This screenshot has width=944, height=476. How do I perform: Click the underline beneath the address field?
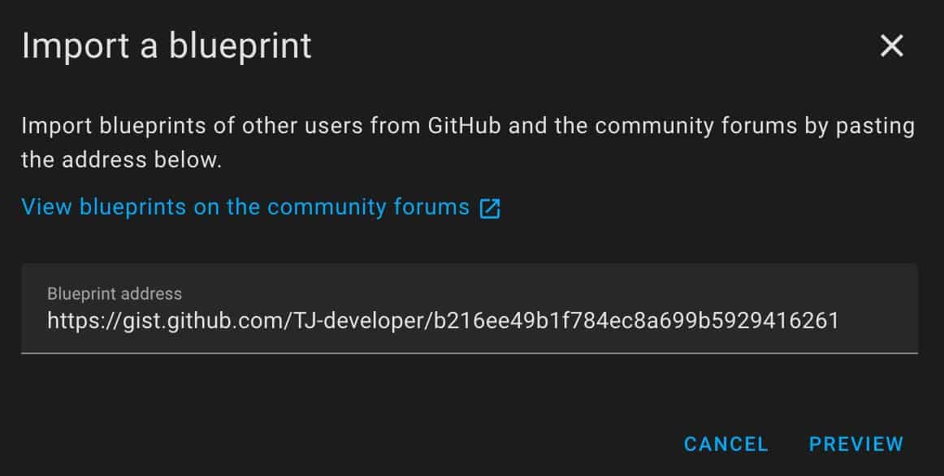point(469,353)
